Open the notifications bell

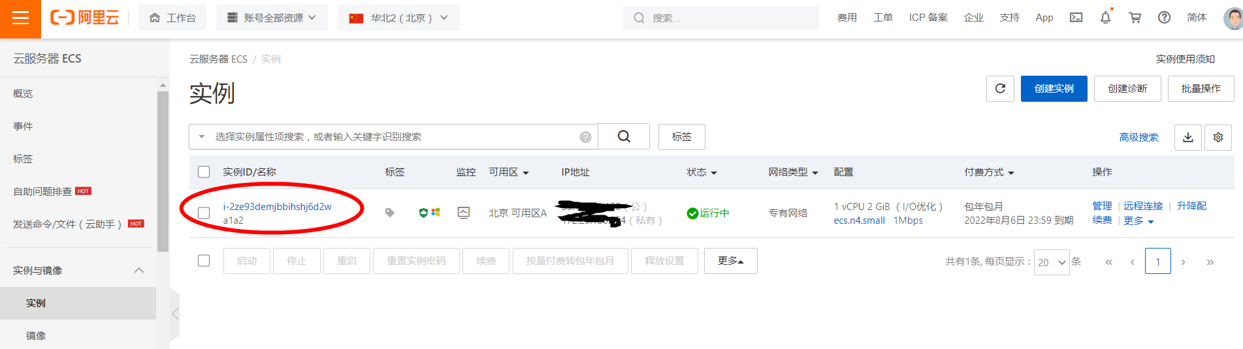[x=1105, y=18]
